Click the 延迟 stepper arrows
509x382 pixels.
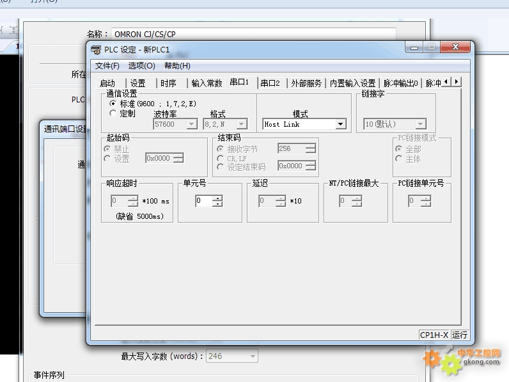click(281, 201)
